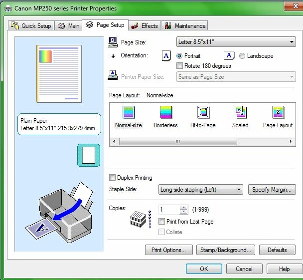This screenshot has width=303, height=280.
Task: Enable Duplex Printing checkbox
Action: (x=112, y=178)
